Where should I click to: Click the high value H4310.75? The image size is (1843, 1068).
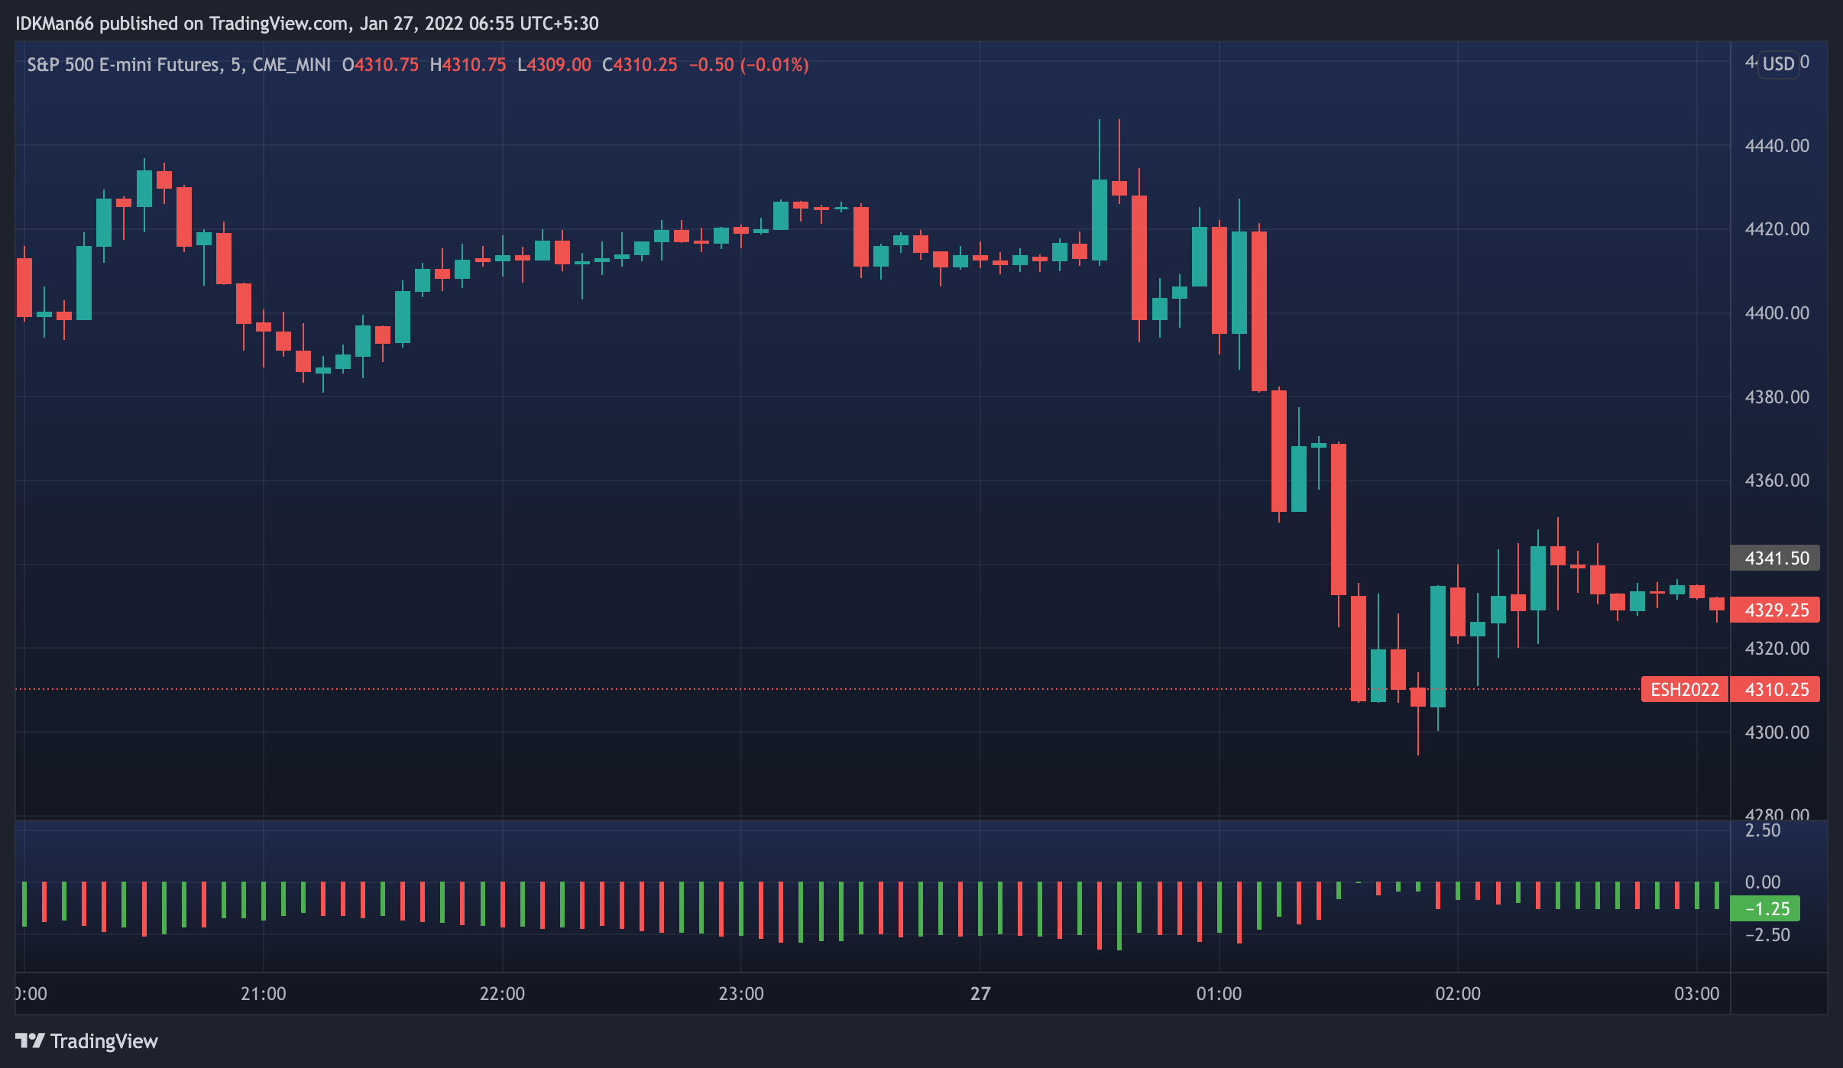(x=468, y=65)
